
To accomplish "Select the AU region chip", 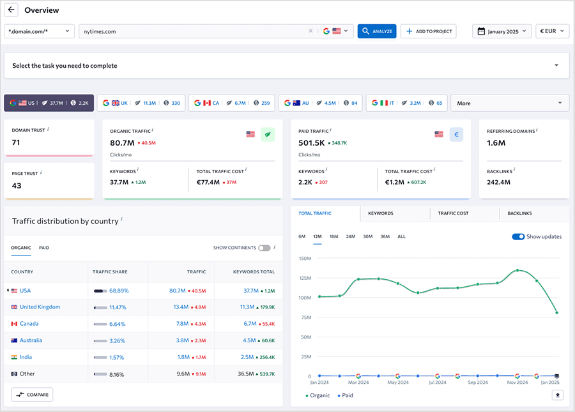I will point(321,103).
